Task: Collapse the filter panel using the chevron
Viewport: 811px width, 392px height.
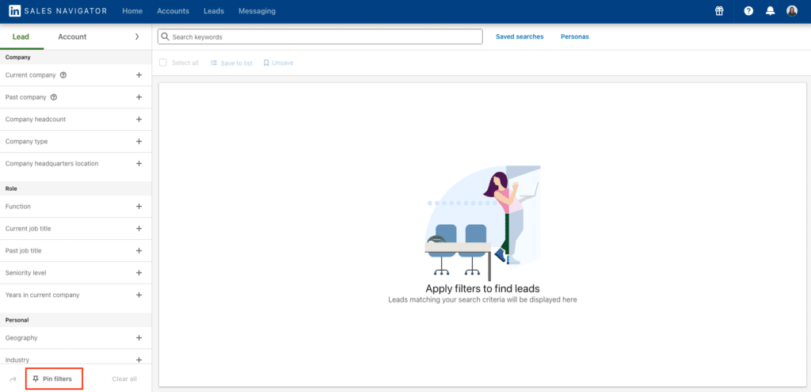Action: [x=137, y=36]
